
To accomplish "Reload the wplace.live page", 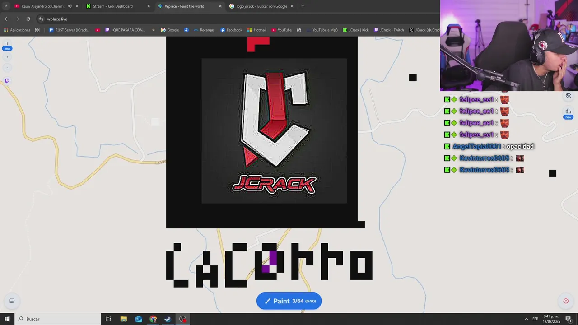I will click(28, 19).
